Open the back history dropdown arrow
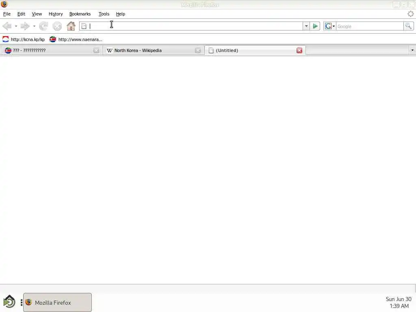The width and height of the screenshot is (416, 312). tap(16, 26)
